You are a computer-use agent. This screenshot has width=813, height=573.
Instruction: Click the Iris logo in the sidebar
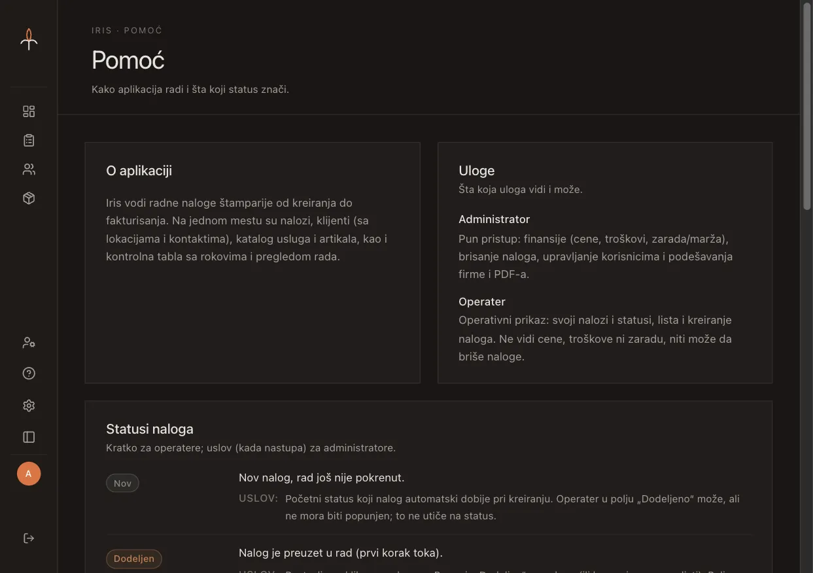29,39
